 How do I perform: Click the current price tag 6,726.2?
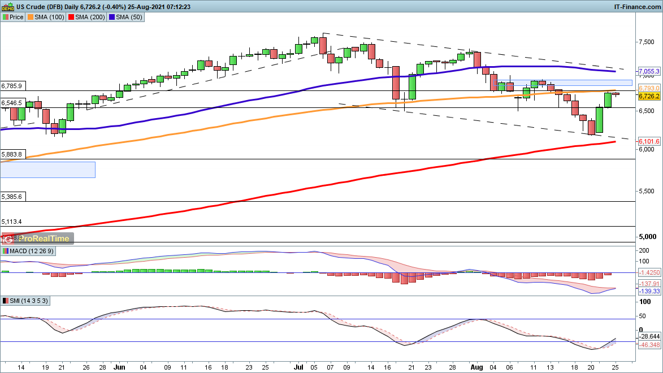[x=649, y=97]
